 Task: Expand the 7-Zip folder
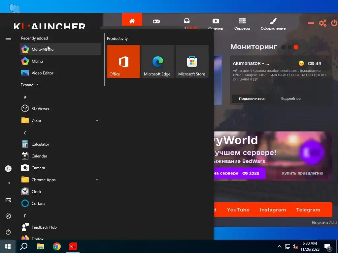pos(60,120)
